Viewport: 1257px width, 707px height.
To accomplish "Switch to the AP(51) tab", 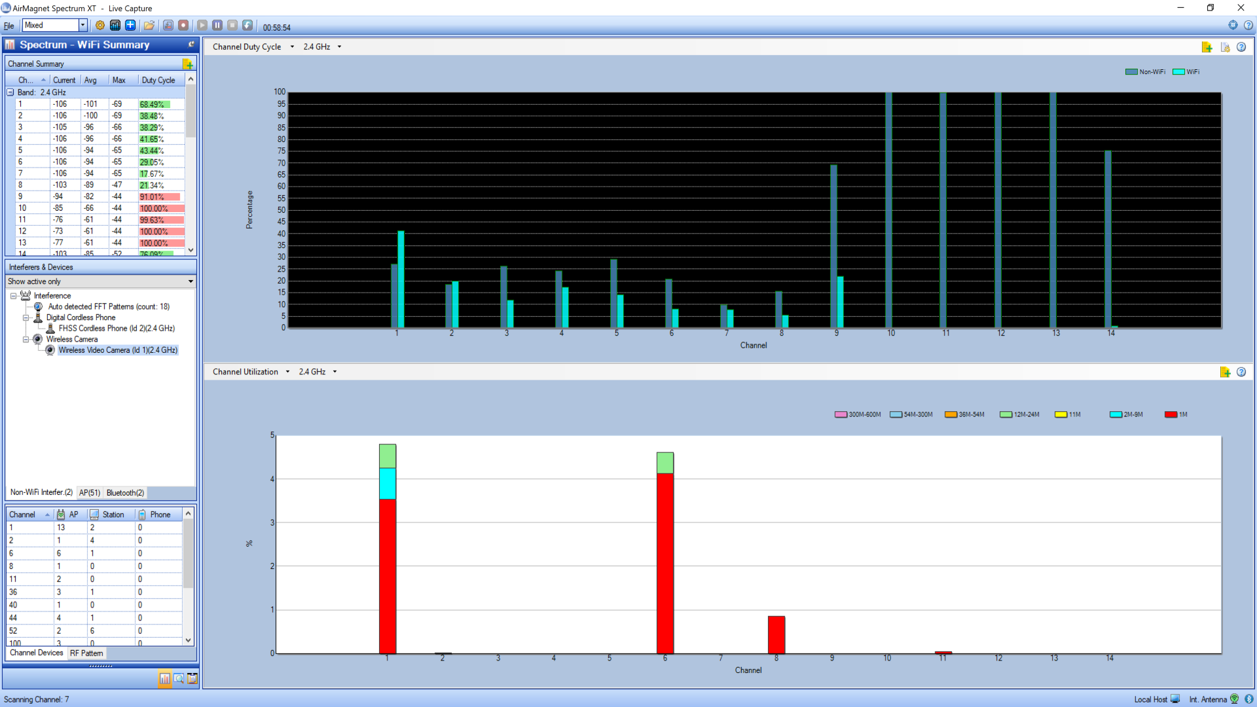I will coord(89,493).
